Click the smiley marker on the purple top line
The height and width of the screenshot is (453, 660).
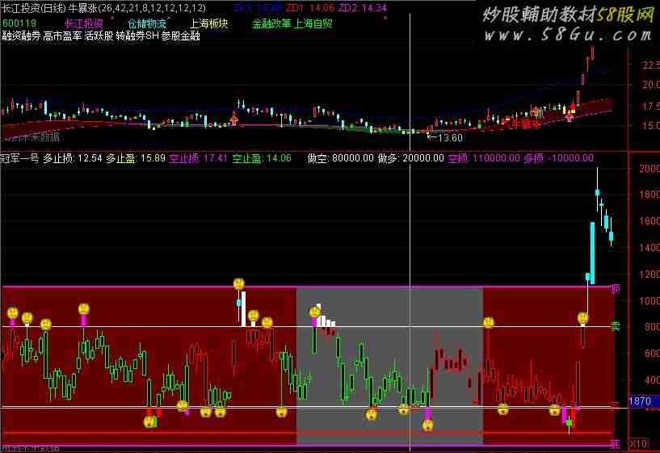238,283
